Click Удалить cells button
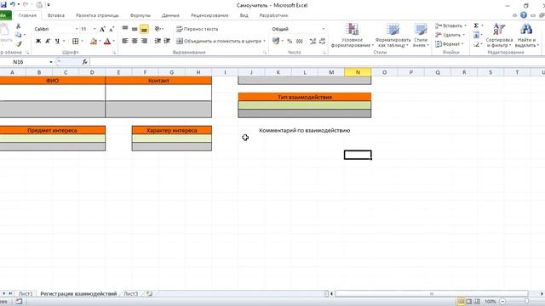Image resolution: width=545 pixels, height=306 pixels. (x=450, y=35)
